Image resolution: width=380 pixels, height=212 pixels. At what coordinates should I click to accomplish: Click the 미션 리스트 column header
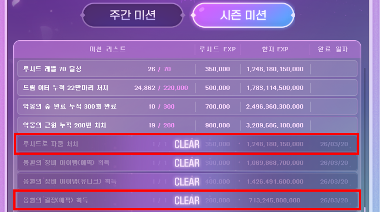click(108, 49)
